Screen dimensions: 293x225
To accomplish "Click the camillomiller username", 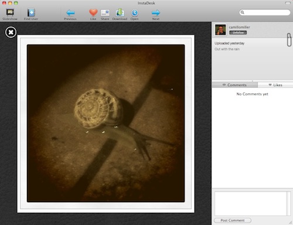I will (x=239, y=27).
